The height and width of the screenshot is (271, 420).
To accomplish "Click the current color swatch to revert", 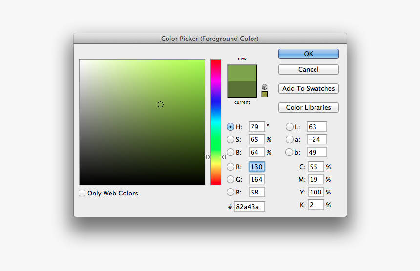I will (242, 90).
